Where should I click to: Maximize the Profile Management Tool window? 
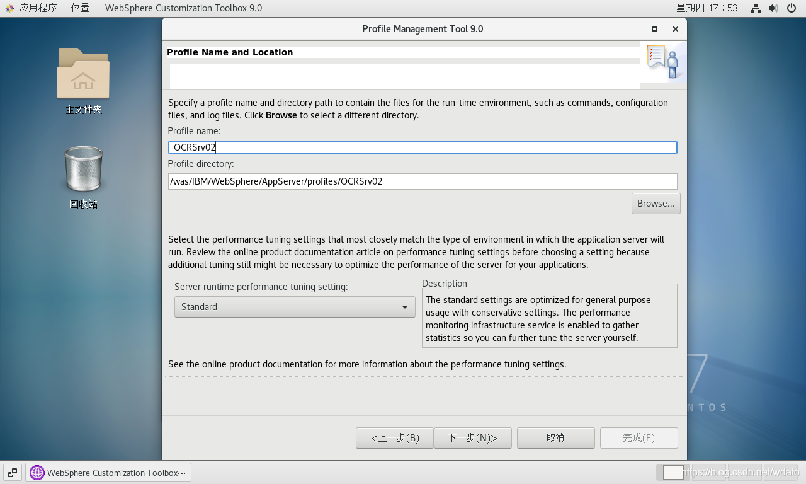tap(654, 29)
